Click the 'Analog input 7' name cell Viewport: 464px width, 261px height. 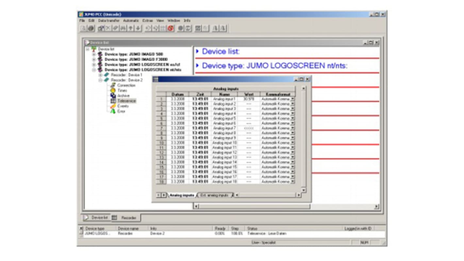(x=224, y=128)
